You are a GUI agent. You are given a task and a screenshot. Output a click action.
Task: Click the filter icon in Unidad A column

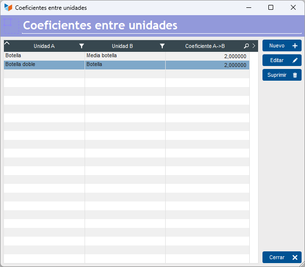coord(82,46)
